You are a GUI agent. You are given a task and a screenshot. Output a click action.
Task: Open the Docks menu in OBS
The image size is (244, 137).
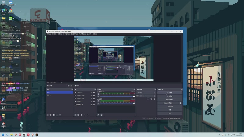pos(66,34)
